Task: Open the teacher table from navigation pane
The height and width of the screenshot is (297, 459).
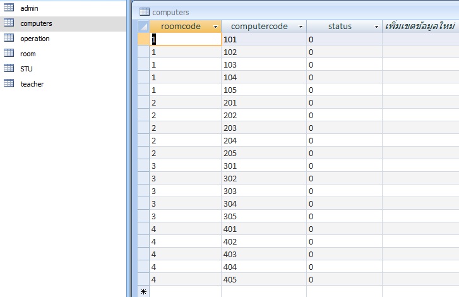Action: click(32, 83)
